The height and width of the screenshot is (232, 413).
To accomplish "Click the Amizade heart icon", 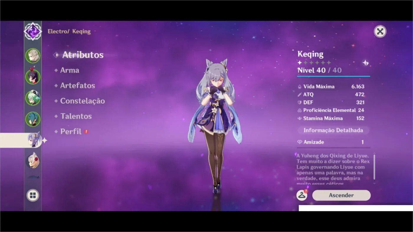I will (x=300, y=142).
